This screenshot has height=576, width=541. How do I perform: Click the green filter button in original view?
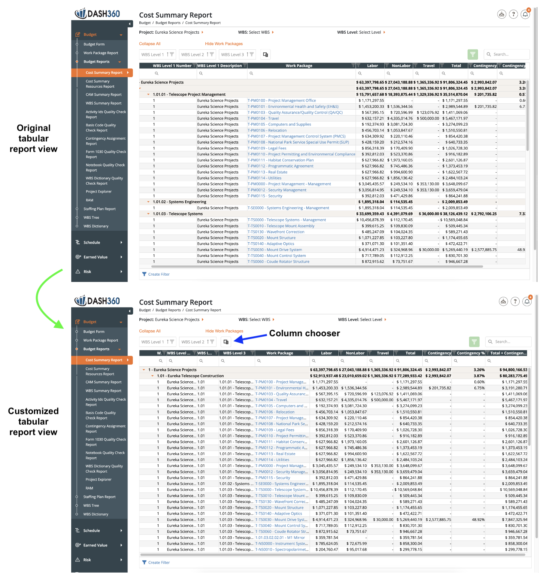pos(473,55)
